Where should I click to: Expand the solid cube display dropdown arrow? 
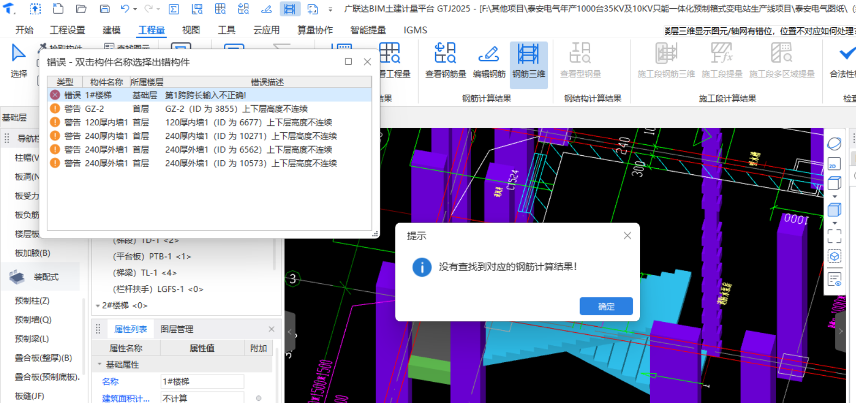(834, 223)
